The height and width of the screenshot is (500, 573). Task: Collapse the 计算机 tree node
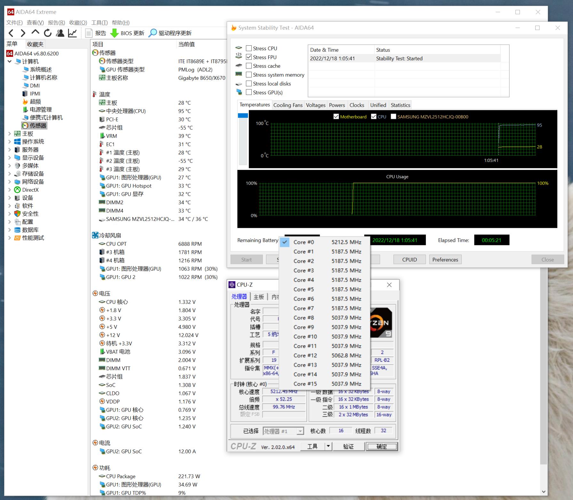coord(10,61)
